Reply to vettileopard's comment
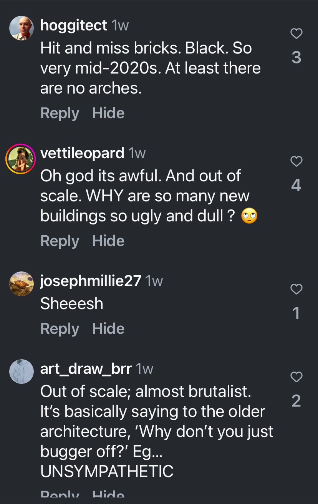 click(x=60, y=241)
